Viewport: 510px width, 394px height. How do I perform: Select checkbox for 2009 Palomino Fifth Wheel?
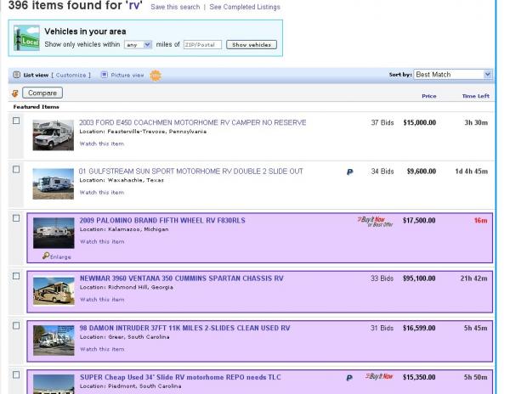click(x=16, y=218)
